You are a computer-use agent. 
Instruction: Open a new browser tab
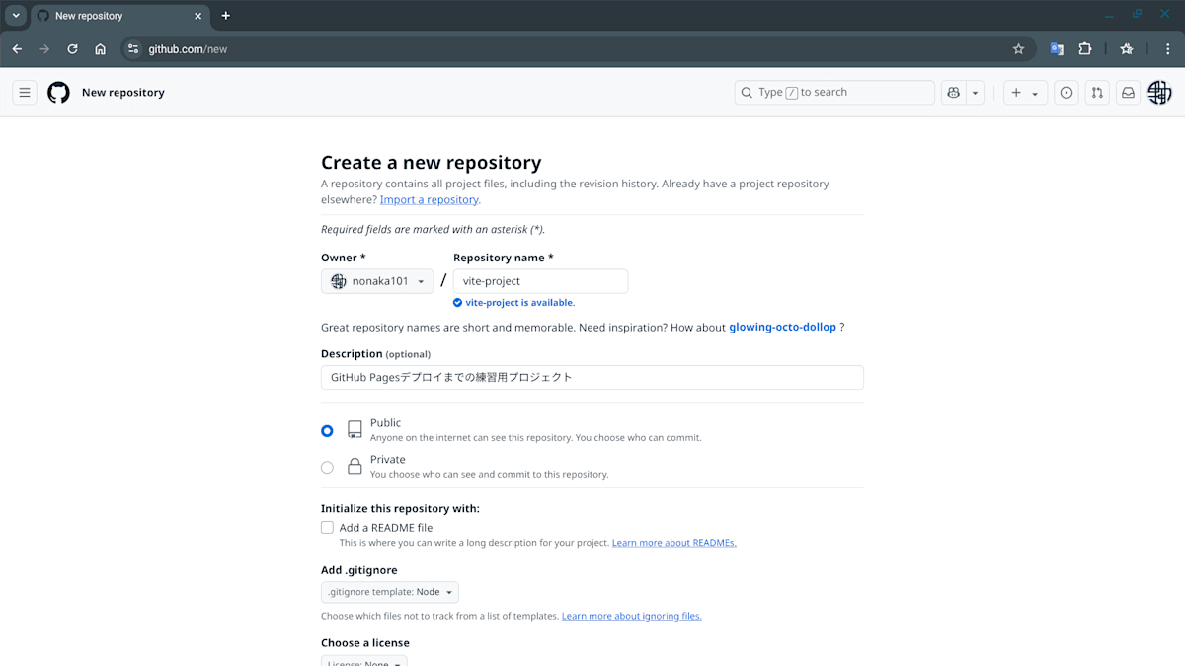click(x=226, y=16)
